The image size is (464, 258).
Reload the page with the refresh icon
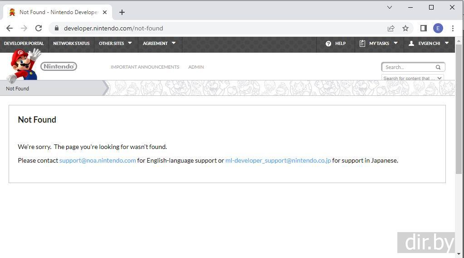pos(39,28)
